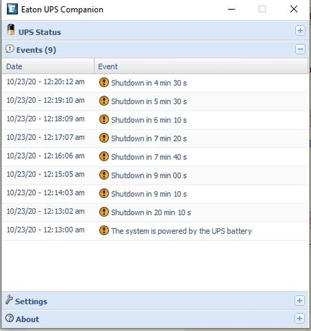311x331 pixels.
Task: Open the UPS Status header label
Action: [40, 32]
